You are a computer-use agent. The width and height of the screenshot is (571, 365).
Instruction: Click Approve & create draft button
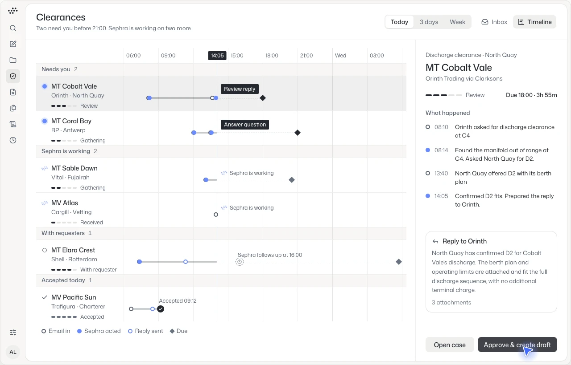coord(517,345)
